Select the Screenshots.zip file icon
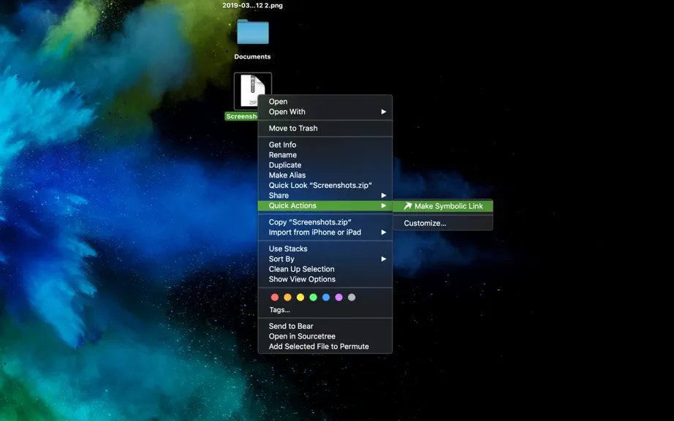 point(253,91)
